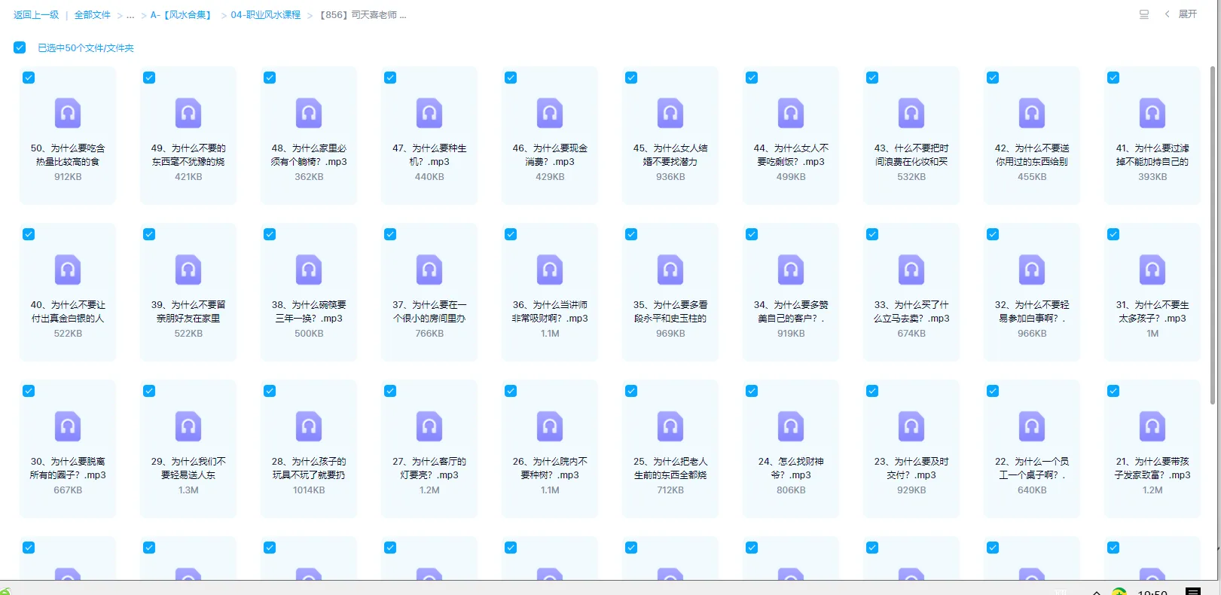The height and width of the screenshot is (595, 1221).
Task: Deselect checkbox of 41、为什么要过滤
Action: (x=1113, y=78)
